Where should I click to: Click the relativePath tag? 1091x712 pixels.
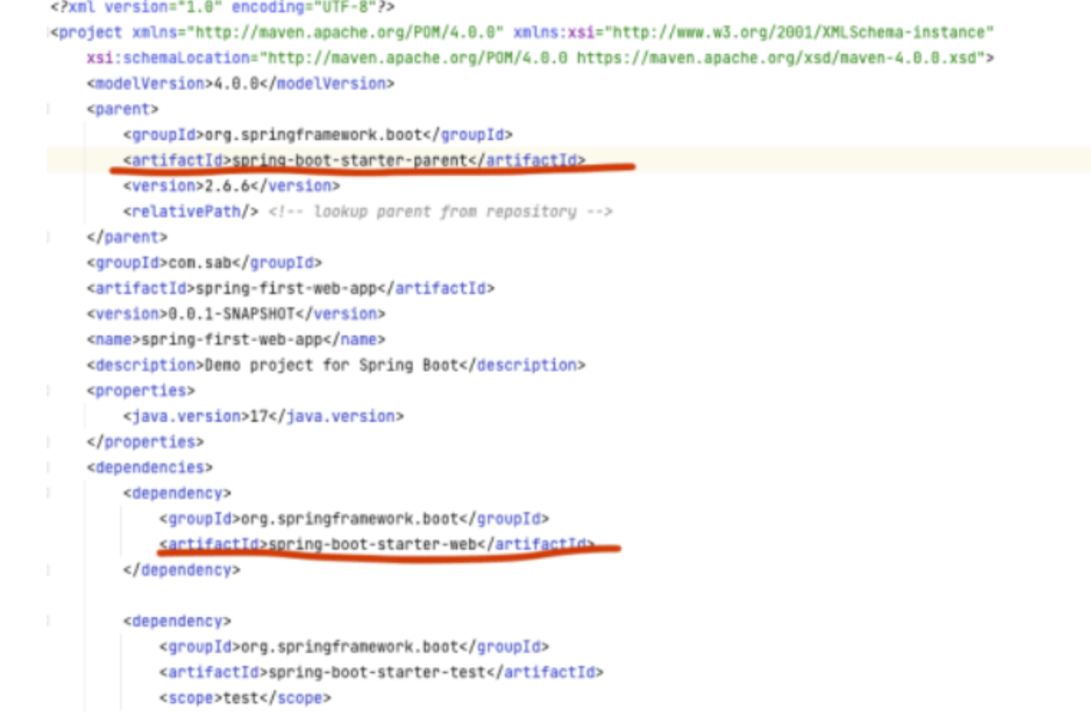190,212
